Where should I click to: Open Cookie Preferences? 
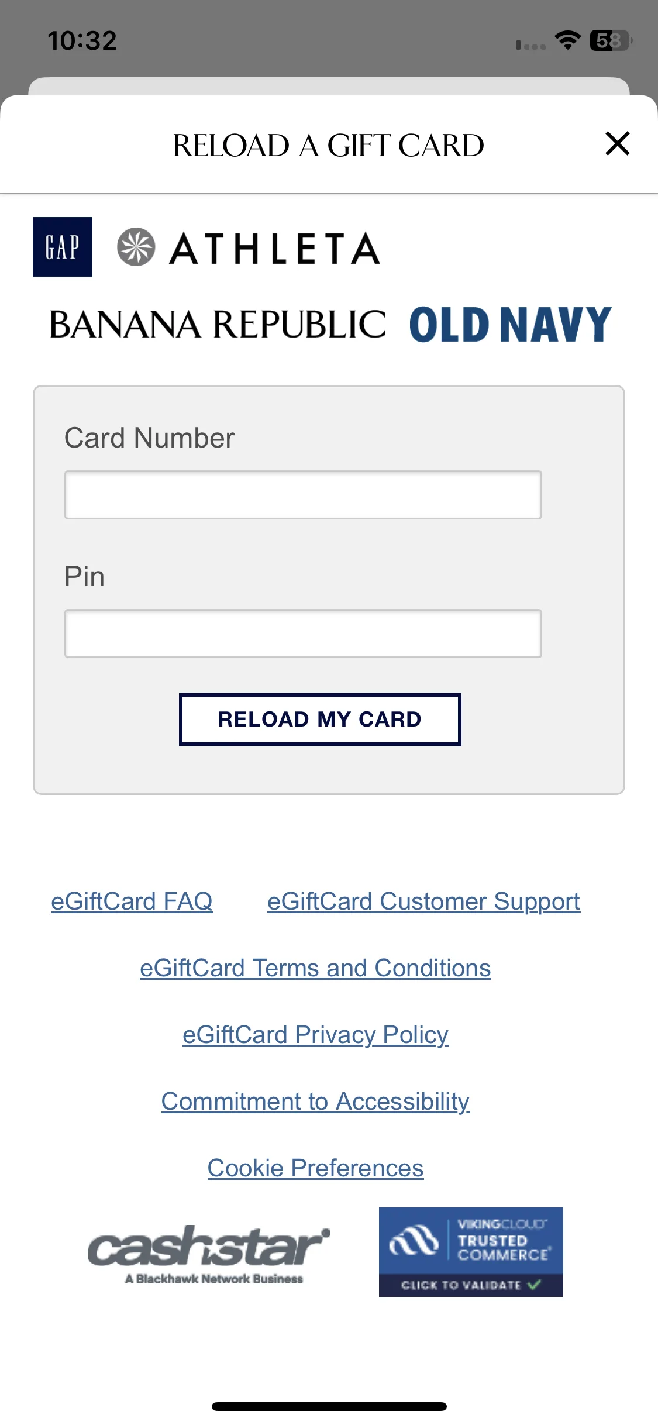316,1168
